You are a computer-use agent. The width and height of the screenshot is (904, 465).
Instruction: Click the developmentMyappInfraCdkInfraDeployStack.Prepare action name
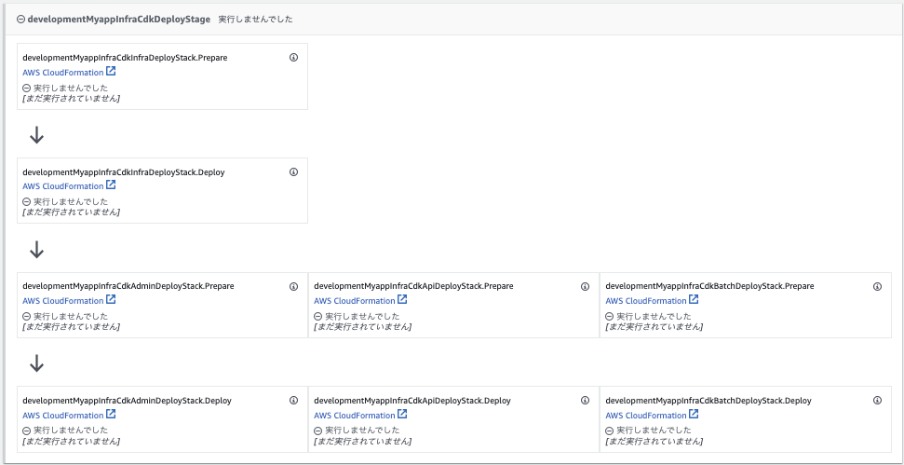point(125,58)
